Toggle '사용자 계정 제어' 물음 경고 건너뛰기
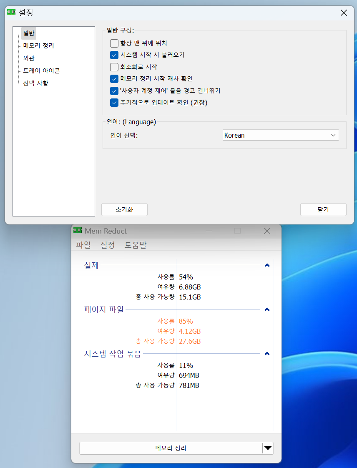Image resolution: width=357 pixels, height=468 pixels. 114,91
